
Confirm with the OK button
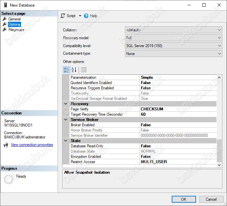[x=184, y=199]
